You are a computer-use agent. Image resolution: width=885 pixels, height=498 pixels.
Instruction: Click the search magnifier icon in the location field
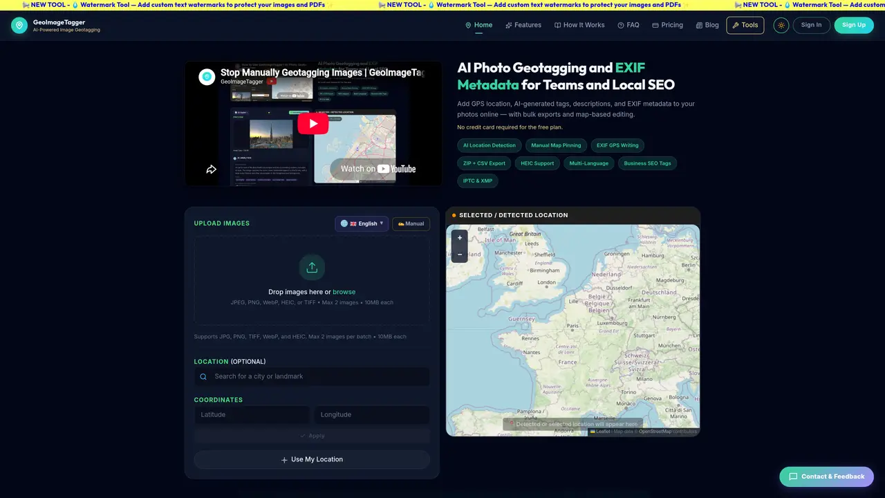click(x=203, y=377)
